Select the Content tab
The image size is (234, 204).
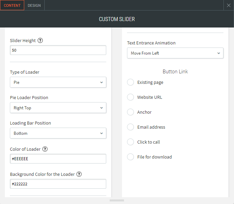coord(12,5)
